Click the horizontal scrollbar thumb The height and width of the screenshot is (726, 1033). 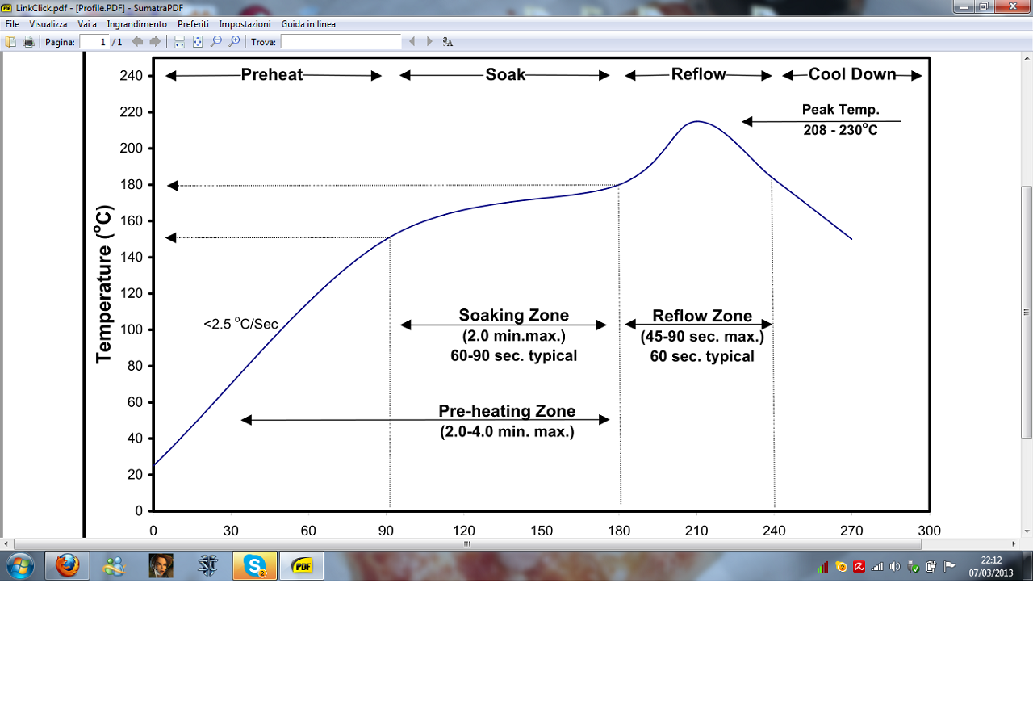pyautogui.click(x=467, y=544)
